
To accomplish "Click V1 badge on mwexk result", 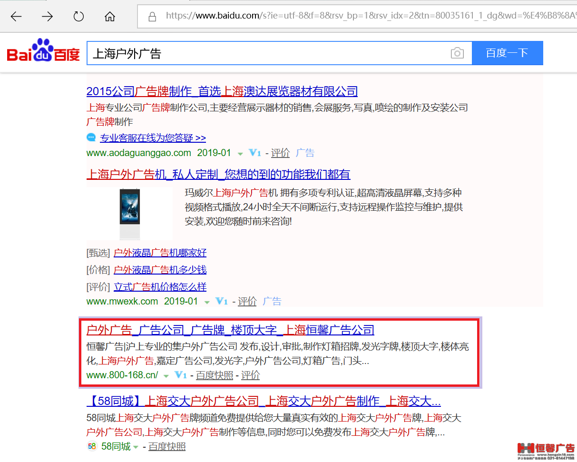I will (x=222, y=301).
